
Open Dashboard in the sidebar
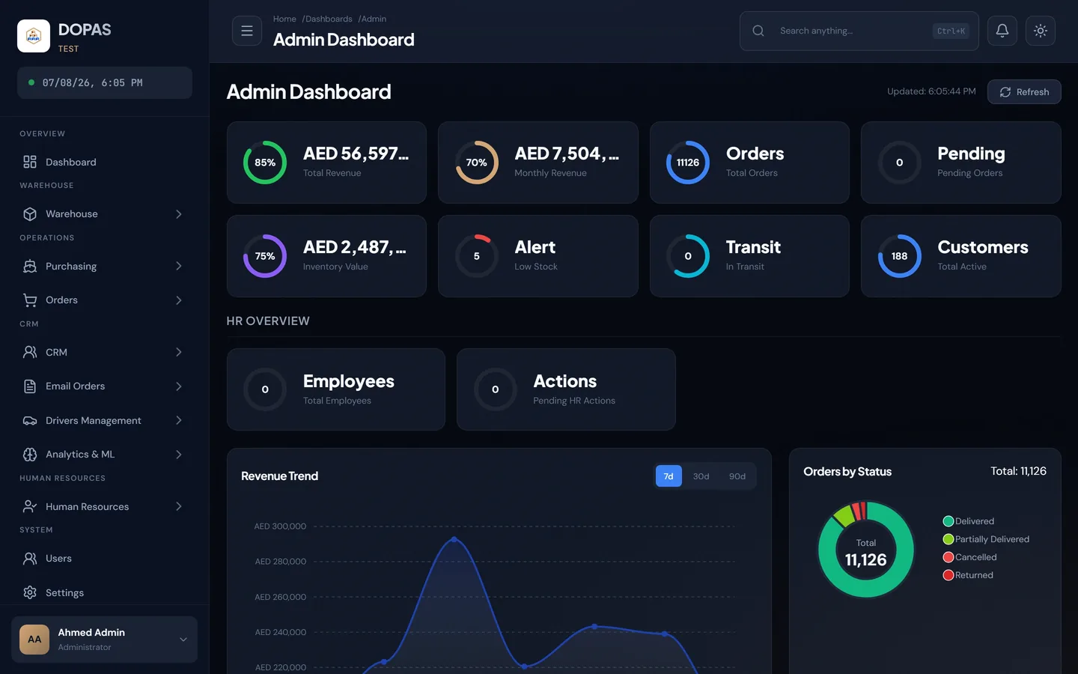point(105,162)
